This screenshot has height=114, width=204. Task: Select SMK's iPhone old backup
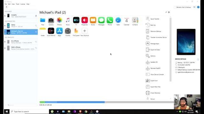(21, 48)
